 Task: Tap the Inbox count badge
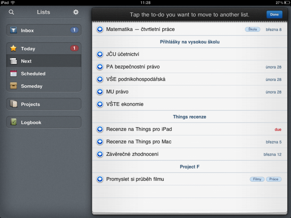(74, 30)
